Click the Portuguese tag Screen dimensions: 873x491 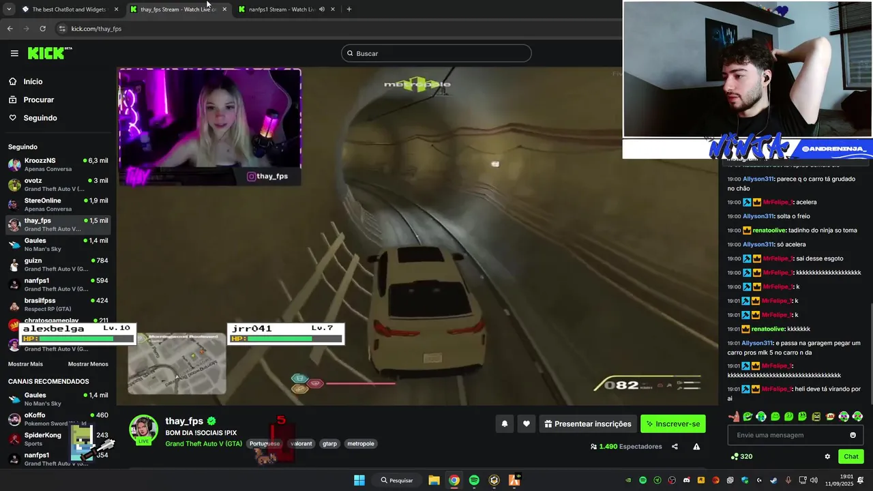tap(265, 444)
